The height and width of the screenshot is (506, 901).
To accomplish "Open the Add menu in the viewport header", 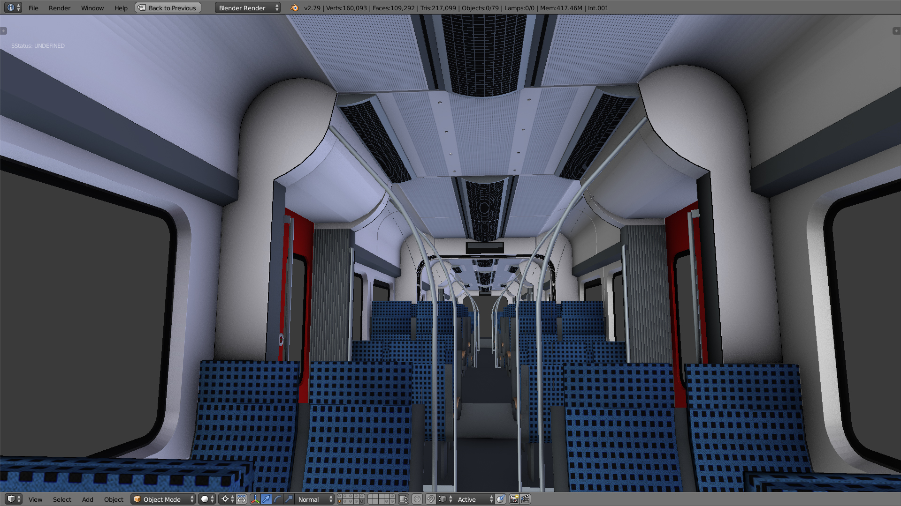I will [x=87, y=499].
